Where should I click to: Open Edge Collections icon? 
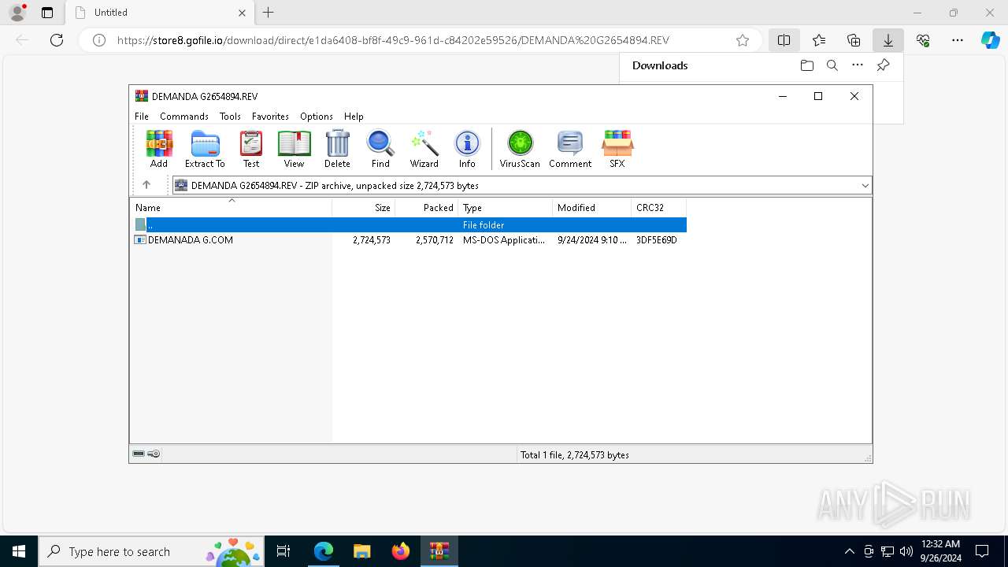coord(854,40)
